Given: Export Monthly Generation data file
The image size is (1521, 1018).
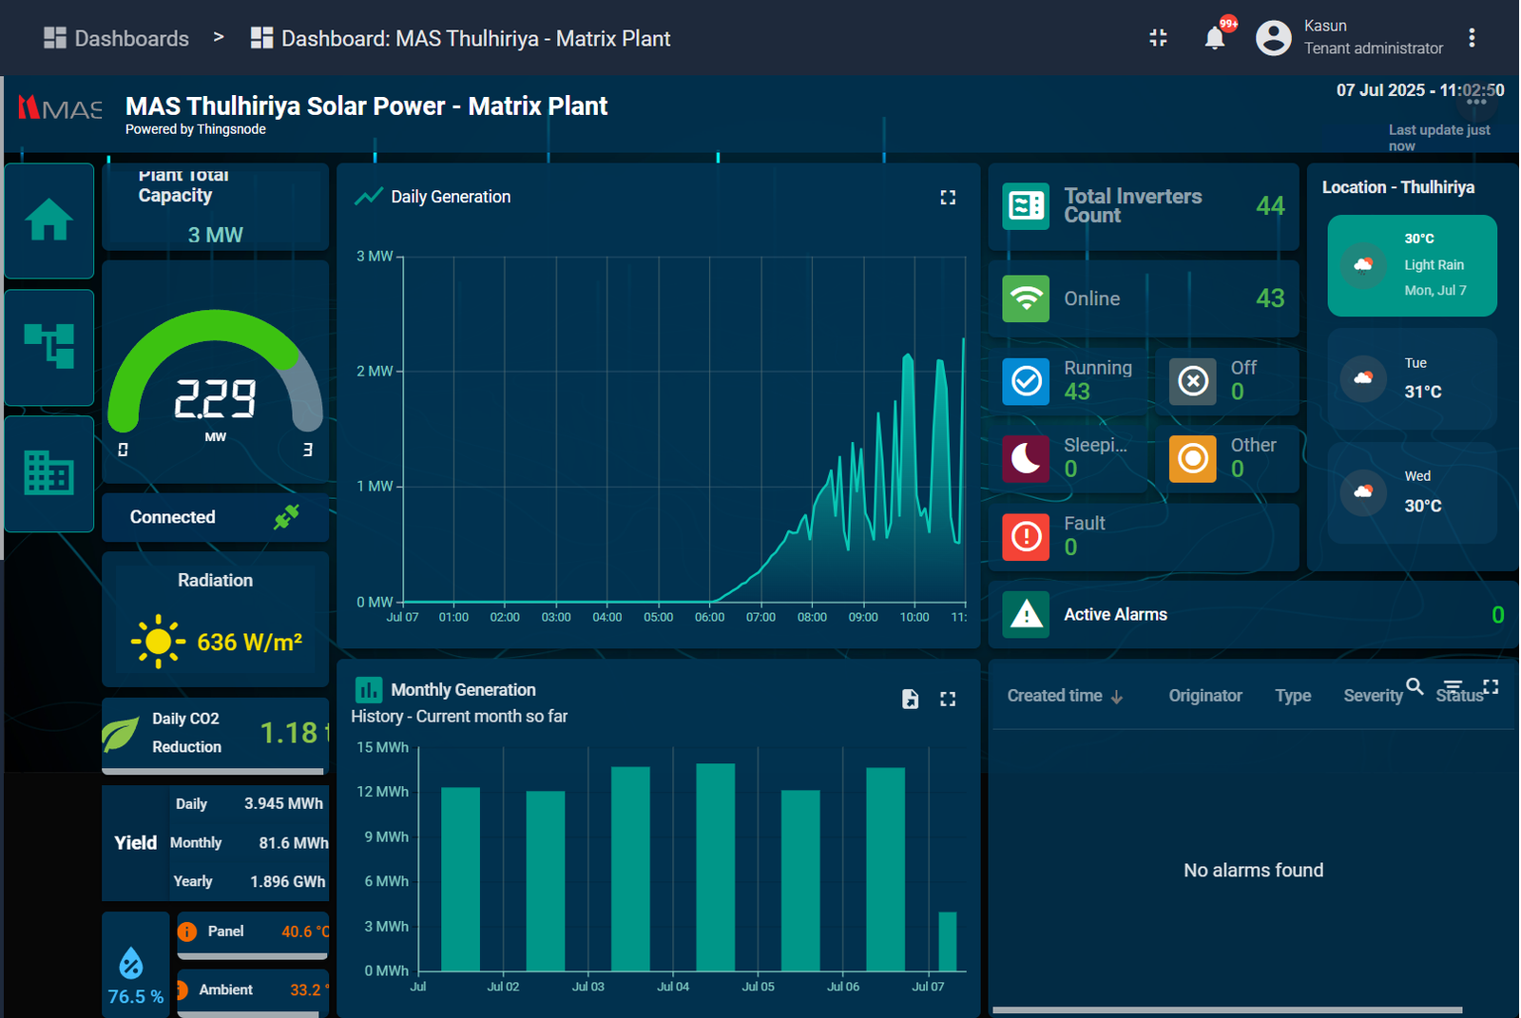Looking at the screenshot, I should 910,699.
